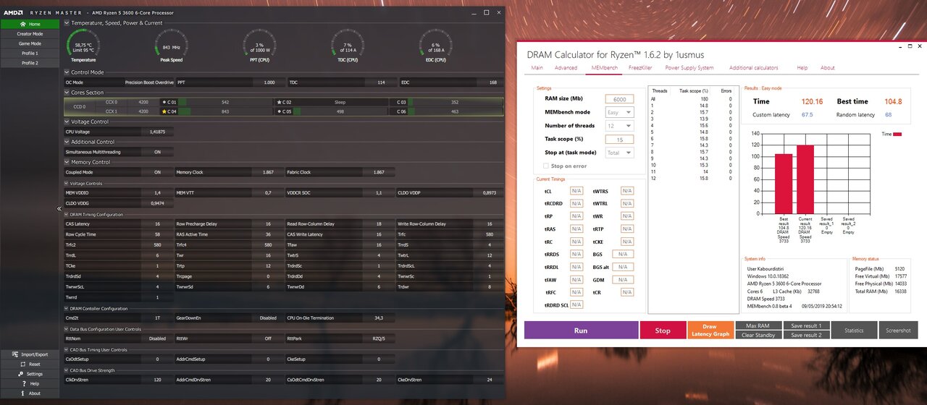Click the Save result 1 button
Screen dimensions: 927x405
point(805,326)
